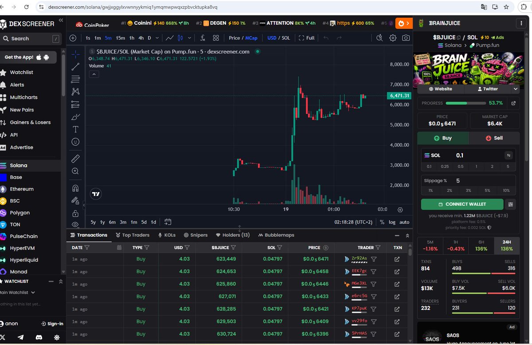Viewport: 532px width, 345px height.
Task: Select the Sell tab in trade panel
Action: coord(494,138)
